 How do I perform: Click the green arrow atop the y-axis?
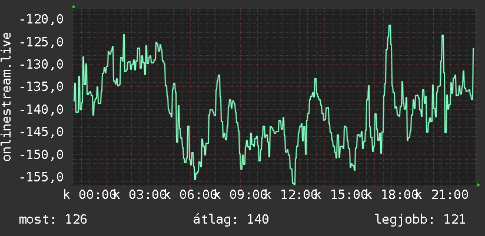(x=74, y=6)
